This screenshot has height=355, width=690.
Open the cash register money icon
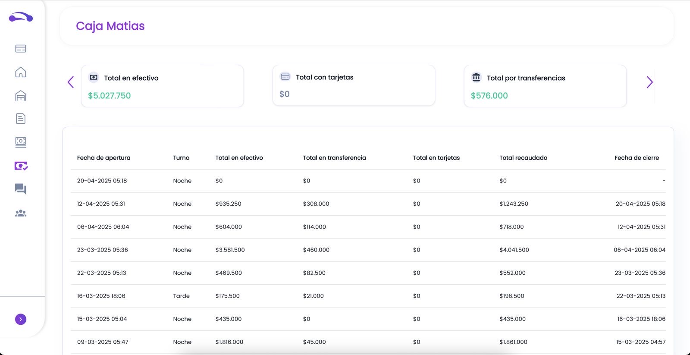click(x=21, y=142)
